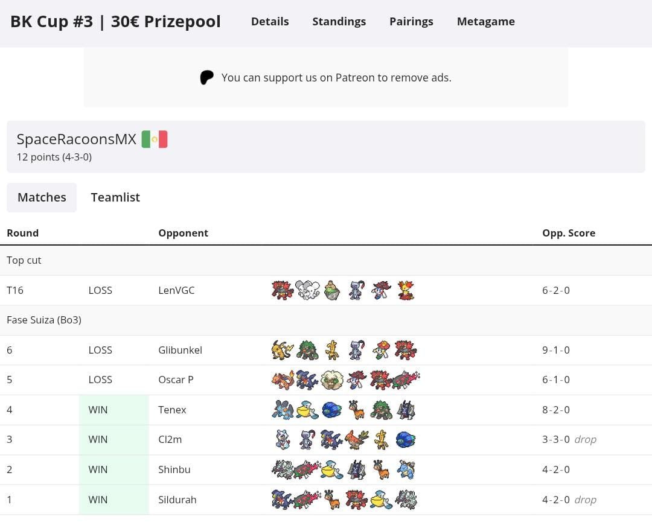The image size is (652, 531).
Task: Click Sneasler sprite in Cl2m's team
Action: [x=307, y=440]
